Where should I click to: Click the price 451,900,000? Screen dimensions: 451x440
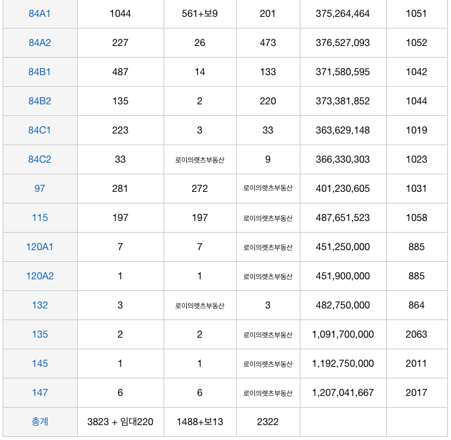343,276
